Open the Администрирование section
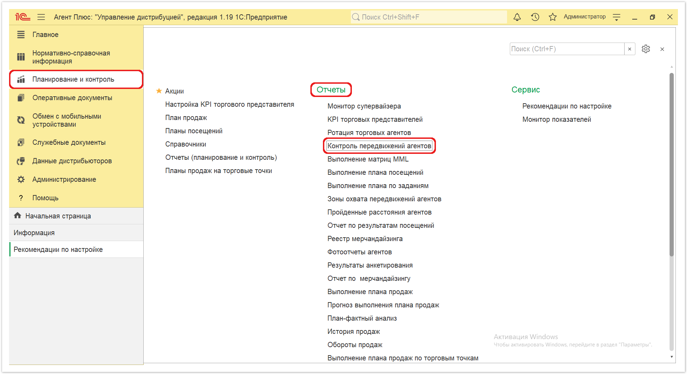The height and width of the screenshot is (374, 687). coord(76,179)
